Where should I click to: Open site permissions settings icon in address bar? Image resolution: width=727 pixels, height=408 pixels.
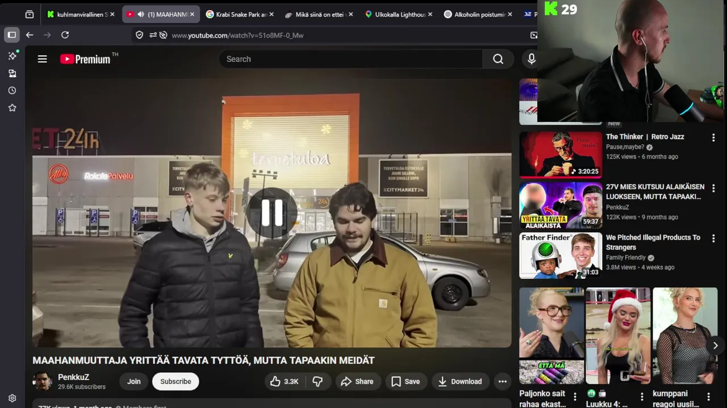point(153,35)
